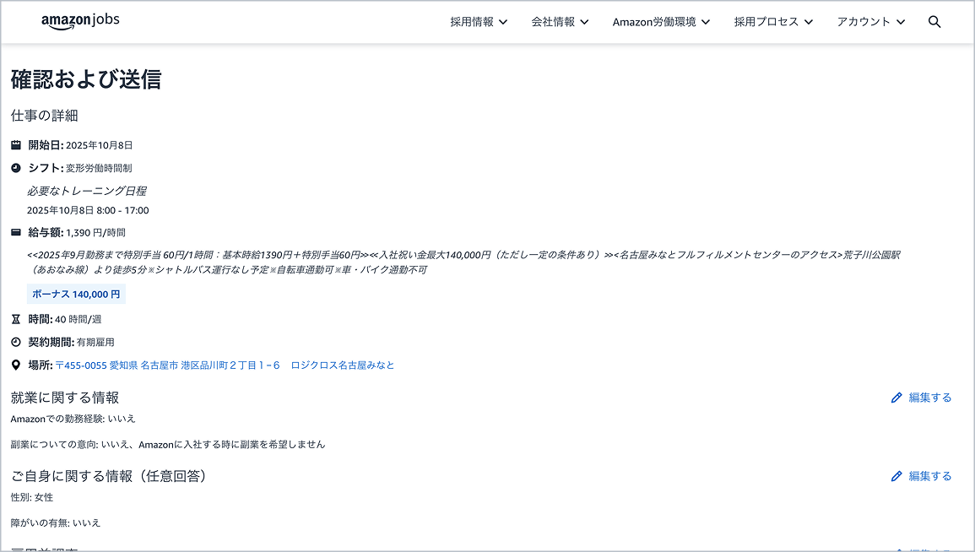
Task: Open the 〒455-0055 愛知県 名古屋市 address link
Action: [x=225, y=365]
